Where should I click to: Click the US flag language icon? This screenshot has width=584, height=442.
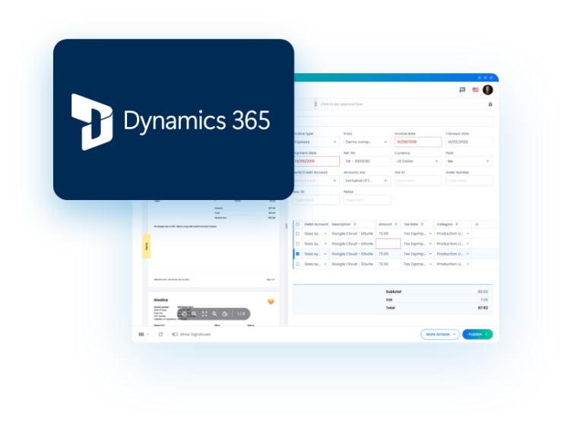click(x=475, y=90)
